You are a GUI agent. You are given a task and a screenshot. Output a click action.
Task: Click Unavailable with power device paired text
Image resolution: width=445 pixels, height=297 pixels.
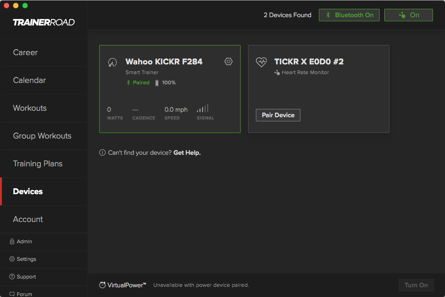coord(201,285)
